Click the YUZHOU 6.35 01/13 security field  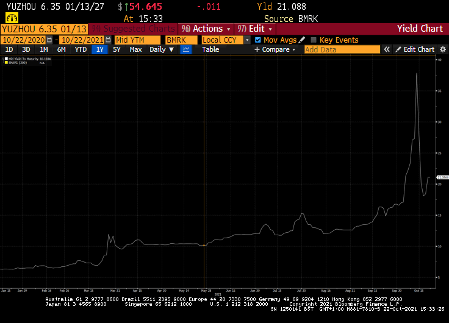pos(45,29)
